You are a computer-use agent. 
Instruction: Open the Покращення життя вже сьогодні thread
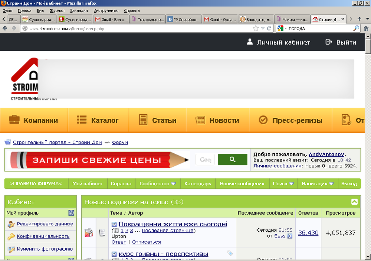173,224
